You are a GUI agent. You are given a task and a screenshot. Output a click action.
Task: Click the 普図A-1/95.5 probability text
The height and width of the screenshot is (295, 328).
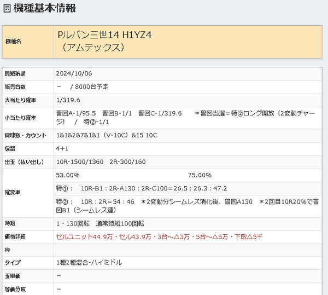coord(76,113)
